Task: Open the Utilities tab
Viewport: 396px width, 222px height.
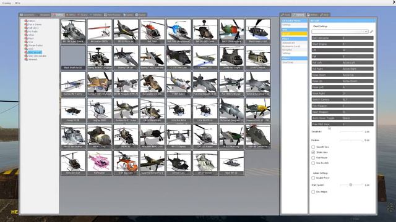Action: pyautogui.click(x=312, y=15)
